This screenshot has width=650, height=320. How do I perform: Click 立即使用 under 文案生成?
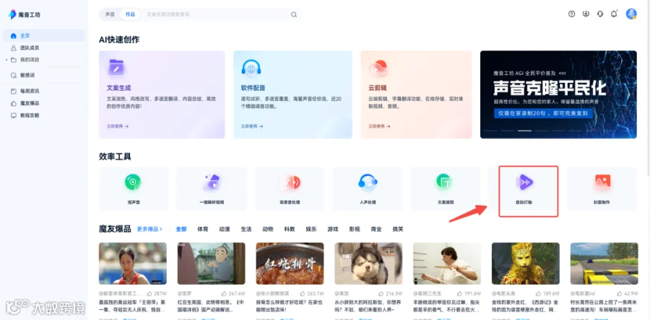click(118, 126)
